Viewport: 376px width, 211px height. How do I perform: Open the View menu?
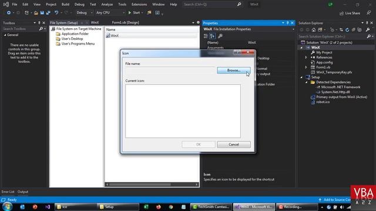36,4
